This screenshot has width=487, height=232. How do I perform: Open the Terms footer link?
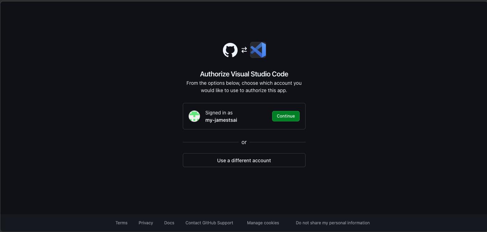click(121, 223)
